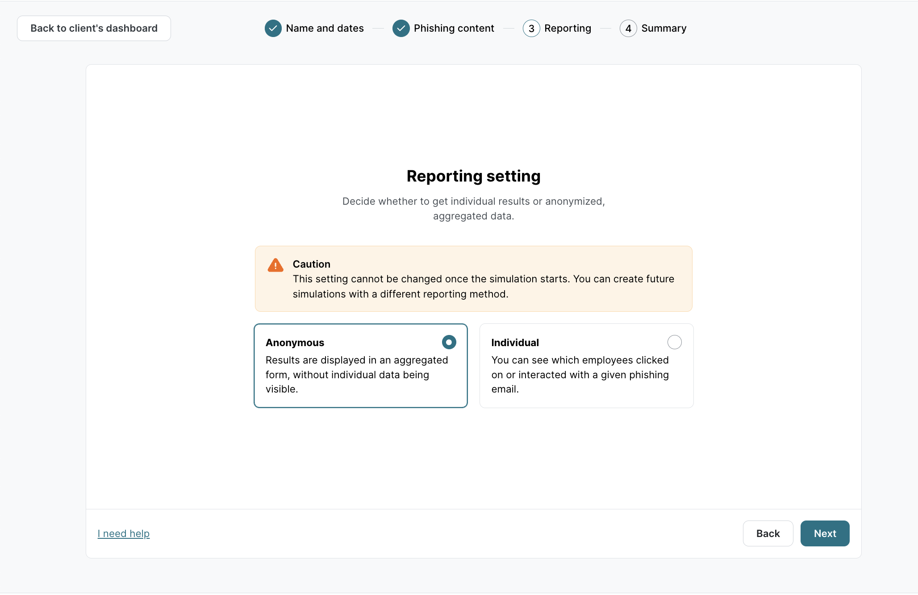918x595 pixels.
Task: Proceed by clicking the Next button
Action: 825,533
